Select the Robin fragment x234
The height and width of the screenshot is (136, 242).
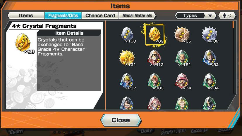point(210,81)
